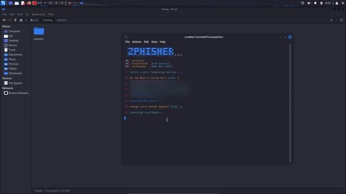346x194 pixels.
Task: Click the battery indicator icon
Action: (322, 3)
